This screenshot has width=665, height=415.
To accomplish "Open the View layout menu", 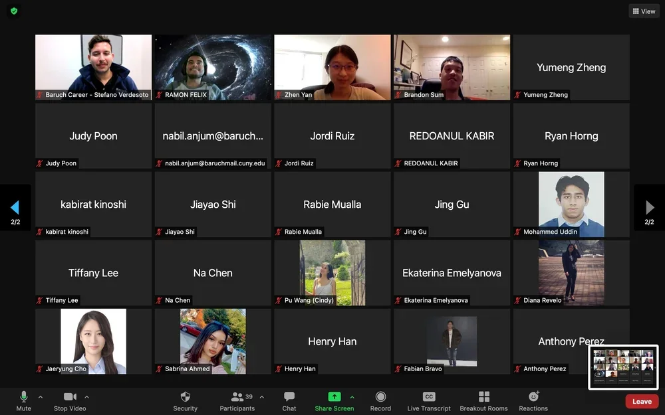I will [644, 11].
